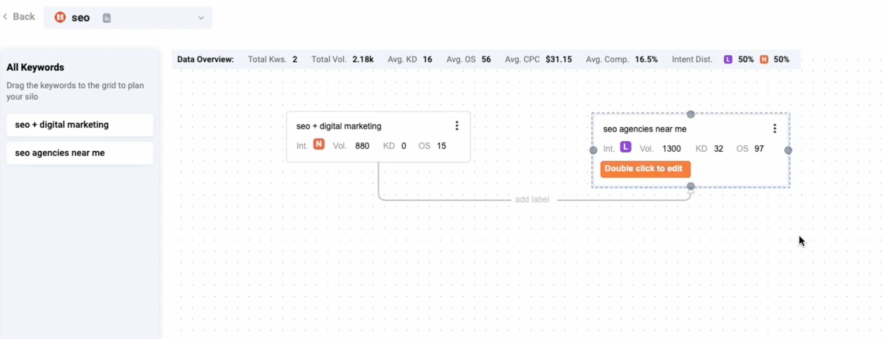Click the orange Double click to edit button

(x=645, y=169)
